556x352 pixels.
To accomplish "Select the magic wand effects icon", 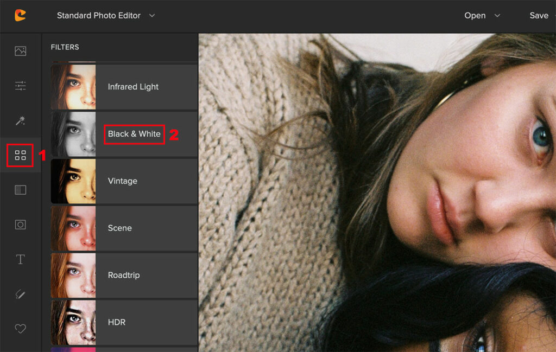I will pyautogui.click(x=21, y=120).
